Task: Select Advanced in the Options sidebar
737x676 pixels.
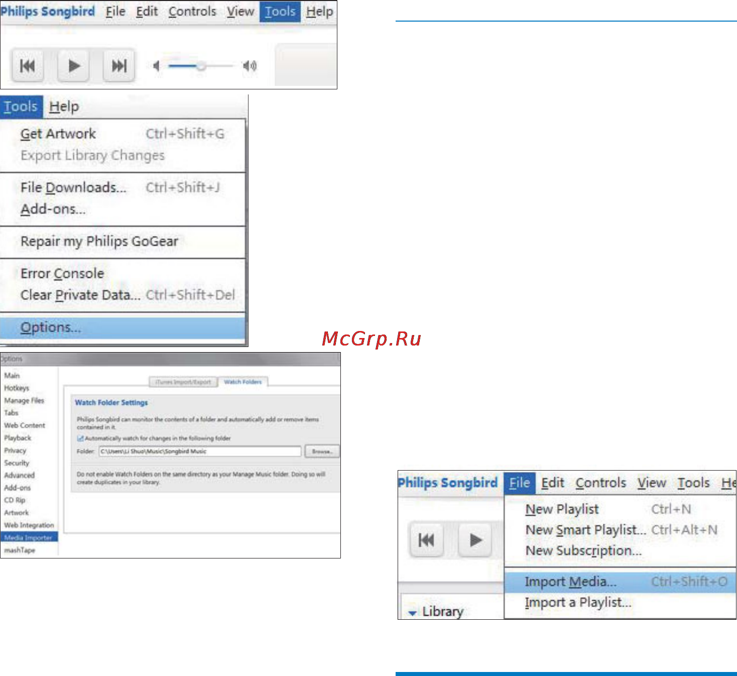Action: pyautogui.click(x=20, y=475)
